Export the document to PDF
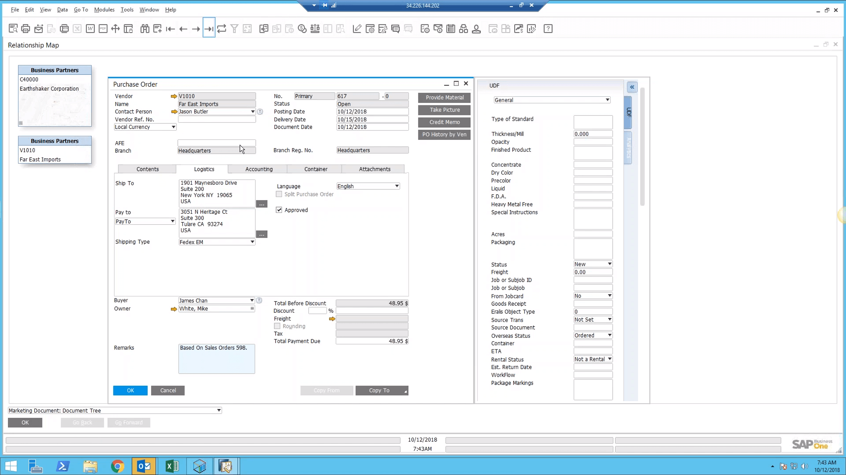Image resolution: width=846 pixels, height=475 pixels. pyautogui.click(x=103, y=28)
